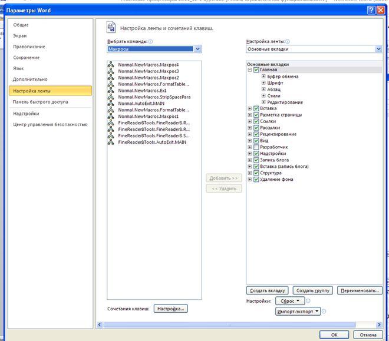Click the Создать группу button

click(x=312, y=290)
